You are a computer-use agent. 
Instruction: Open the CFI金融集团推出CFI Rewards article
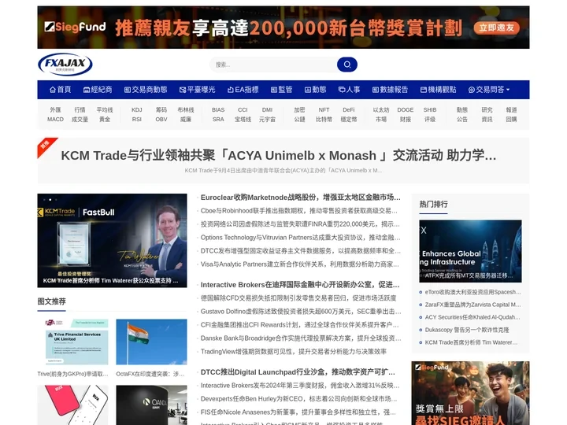(300, 325)
